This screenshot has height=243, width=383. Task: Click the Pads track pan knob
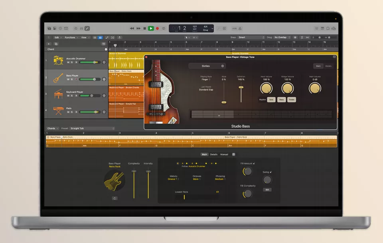click(x=104, y=112)
